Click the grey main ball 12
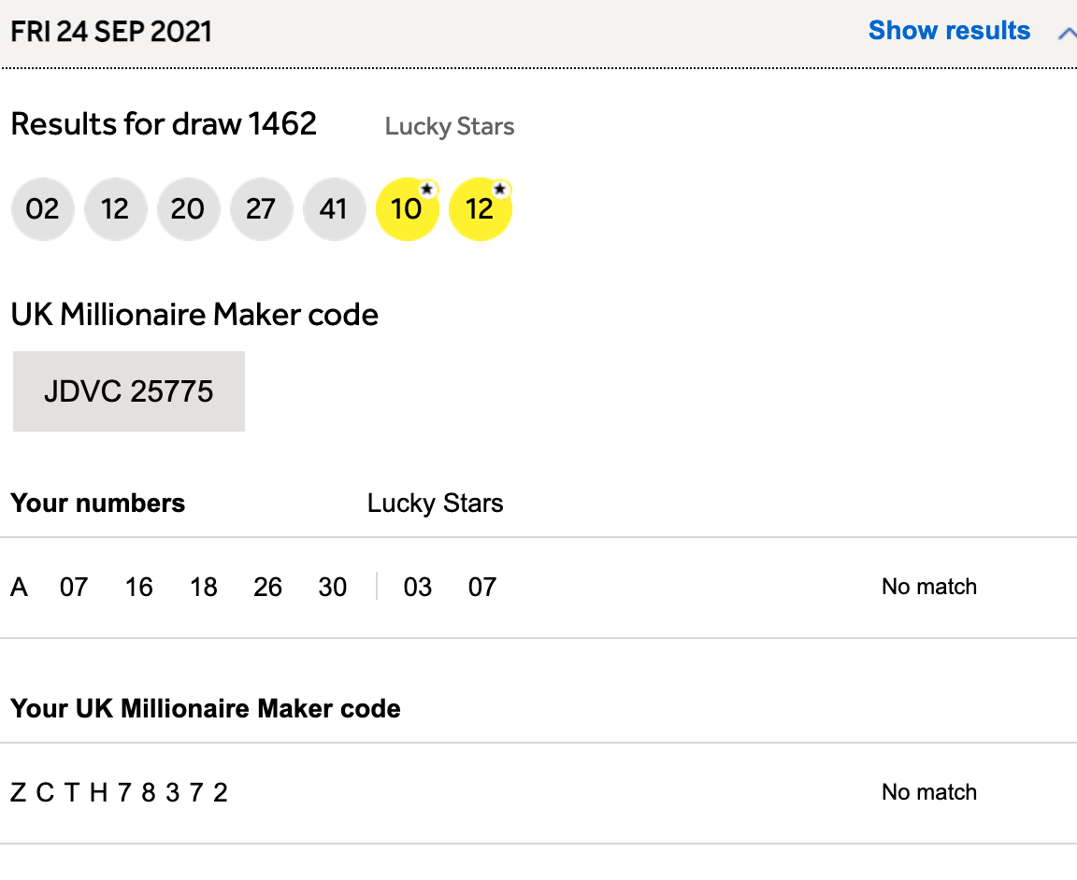The image size is (1077, 880). 115,208
